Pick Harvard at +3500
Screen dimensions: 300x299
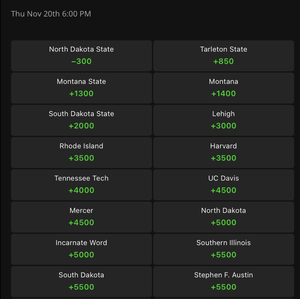pyautogui.click(x=223, y=152)
